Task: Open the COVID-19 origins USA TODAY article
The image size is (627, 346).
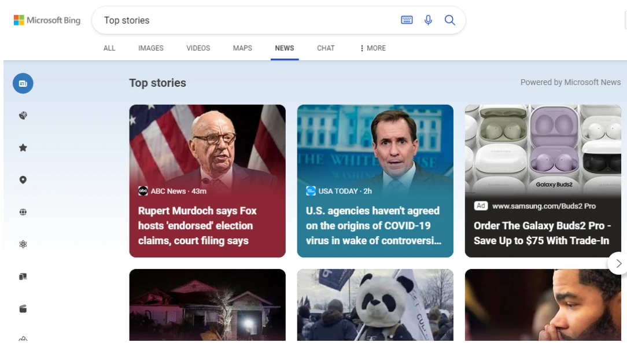Action: click(373, 226)
